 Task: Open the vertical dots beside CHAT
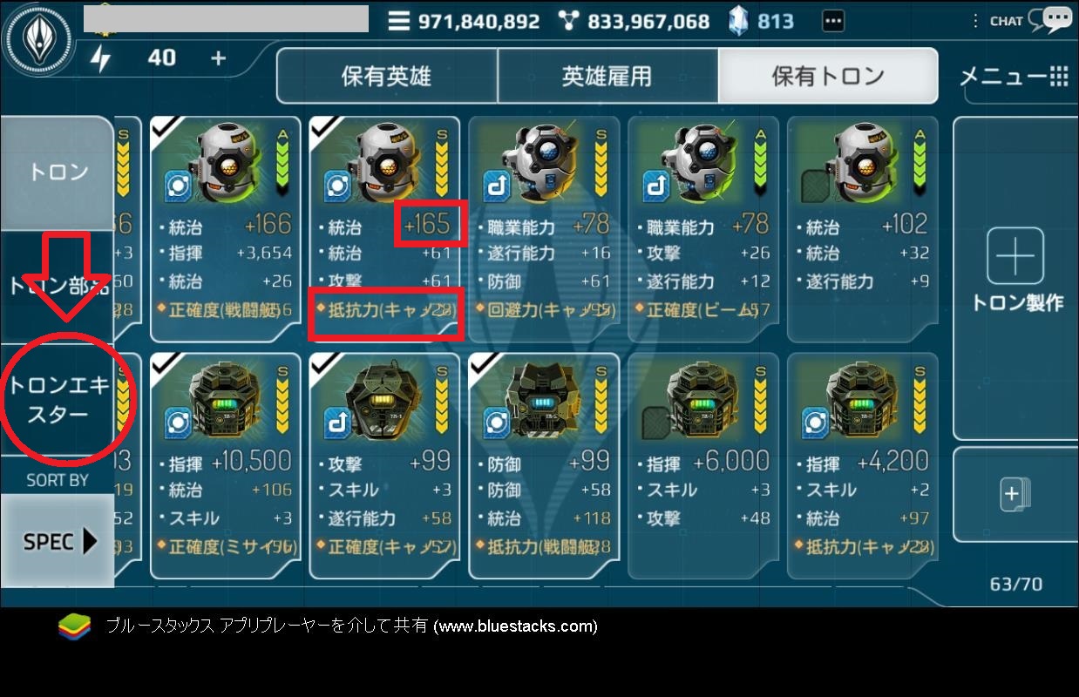(x=976, y=21)
